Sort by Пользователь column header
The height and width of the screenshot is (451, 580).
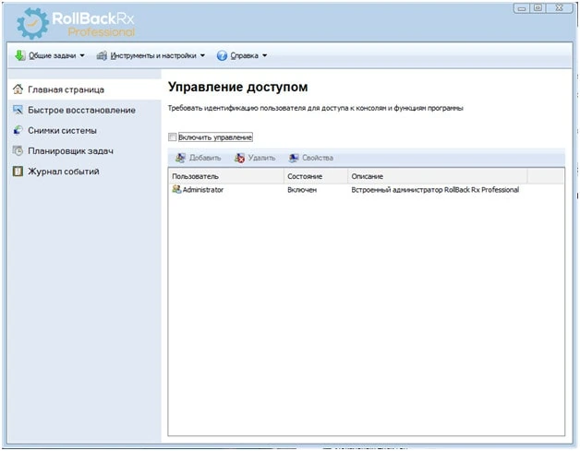(x=226, y=176)
